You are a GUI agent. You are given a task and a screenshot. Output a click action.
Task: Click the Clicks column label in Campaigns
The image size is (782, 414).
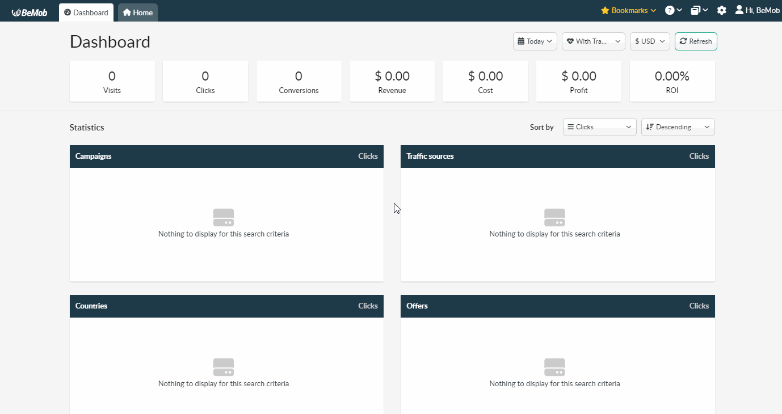[x=368, y=157]
